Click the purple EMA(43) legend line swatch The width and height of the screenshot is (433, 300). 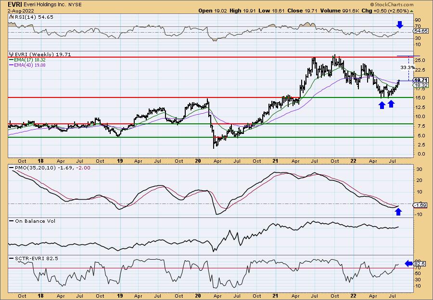pyautogui.click(x=12, y=65)
